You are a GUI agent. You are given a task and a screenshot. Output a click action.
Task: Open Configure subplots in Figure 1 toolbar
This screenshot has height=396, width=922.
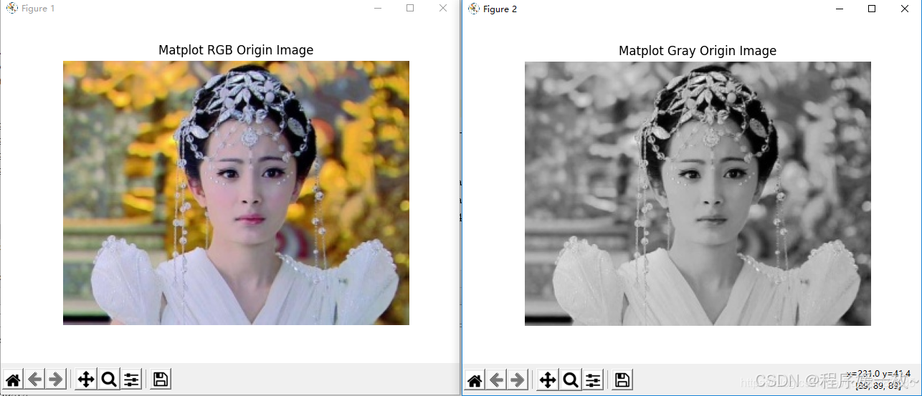click(x=131, y=380)
